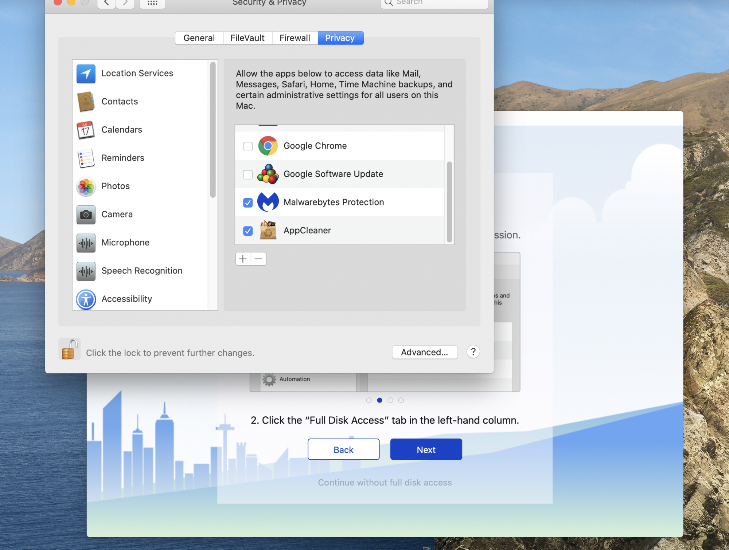The image size is (729, 550).
Task: Select Location Services label in list
Action: pos(137,73)
